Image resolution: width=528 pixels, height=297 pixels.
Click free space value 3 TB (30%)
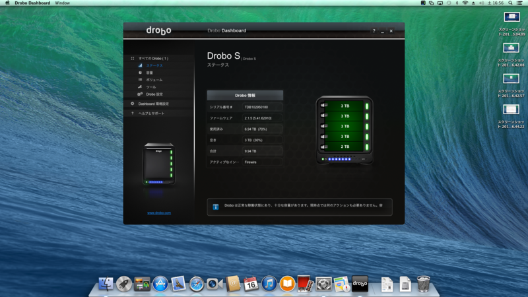pos(253,140)
